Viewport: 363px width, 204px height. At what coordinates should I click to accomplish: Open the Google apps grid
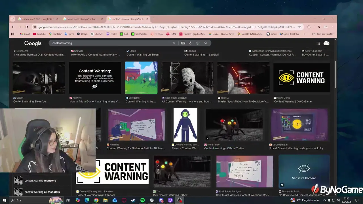point(318,43)
